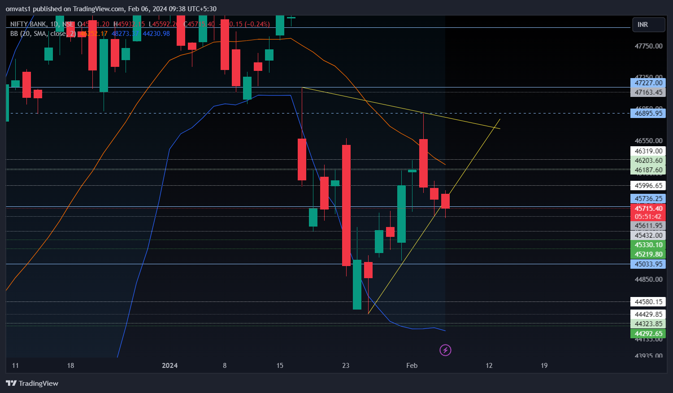Click the date axis label 18

coord(70,366)
